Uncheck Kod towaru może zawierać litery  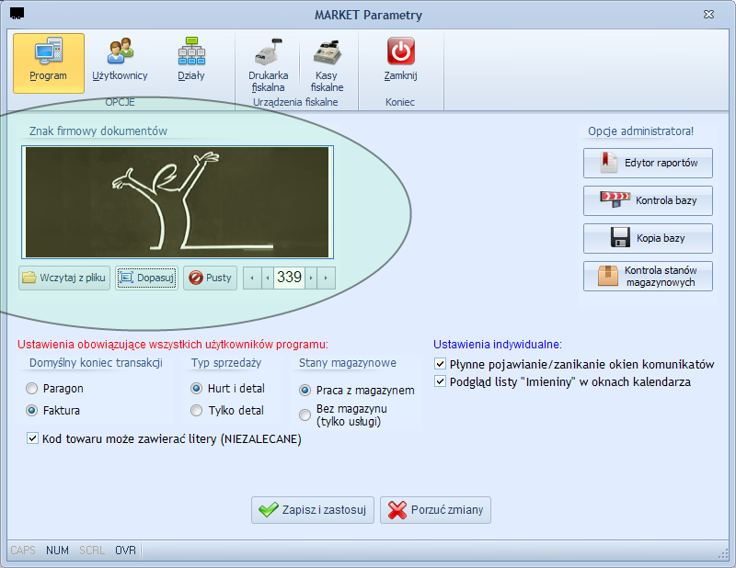point(32,439)
